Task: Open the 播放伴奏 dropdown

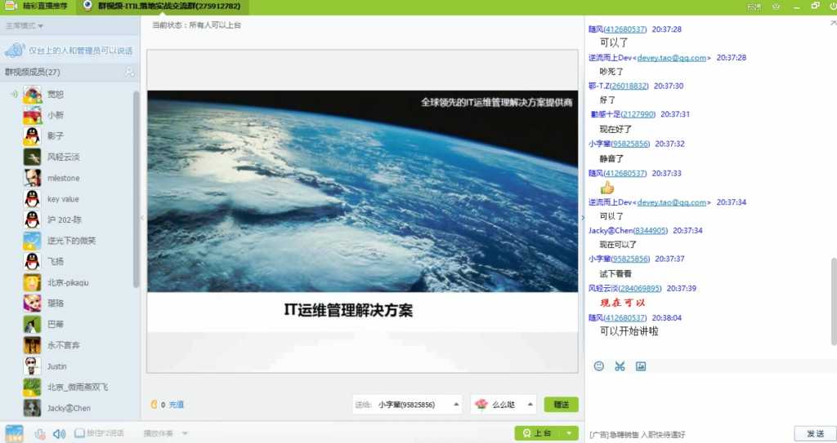Action: coord(165,433)
